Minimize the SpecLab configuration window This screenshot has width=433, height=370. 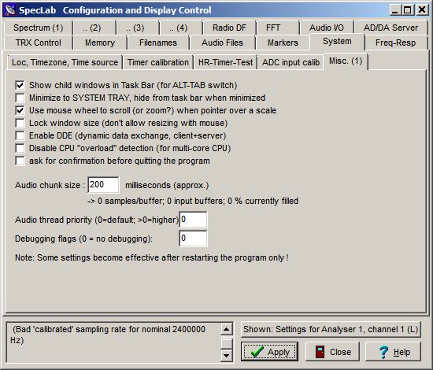[395, 10]
